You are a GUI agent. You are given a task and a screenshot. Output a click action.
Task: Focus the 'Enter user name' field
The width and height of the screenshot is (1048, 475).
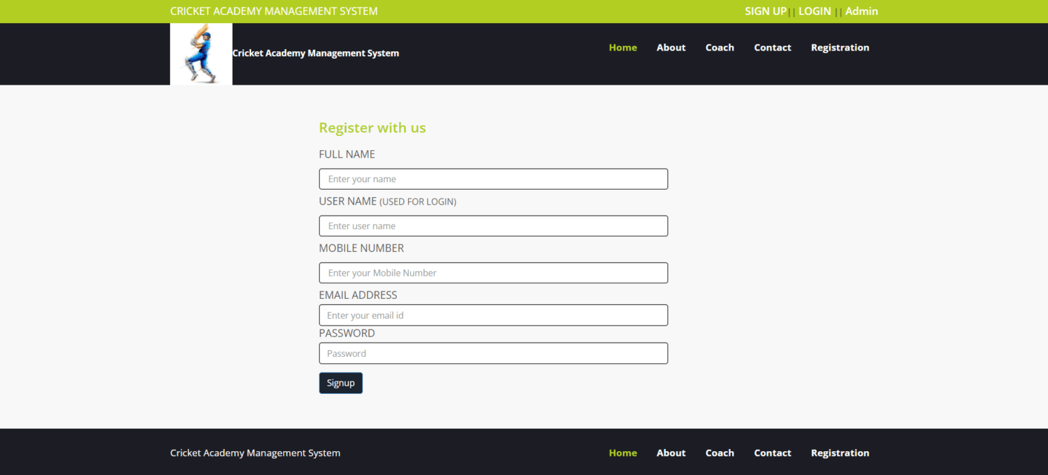coord(493,226)
